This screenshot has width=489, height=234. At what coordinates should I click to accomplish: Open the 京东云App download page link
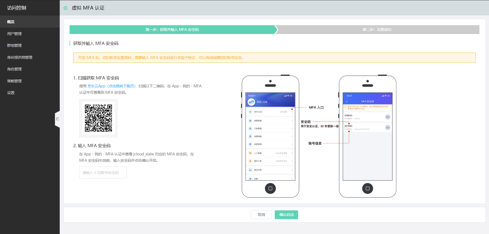tap(111, 86)
